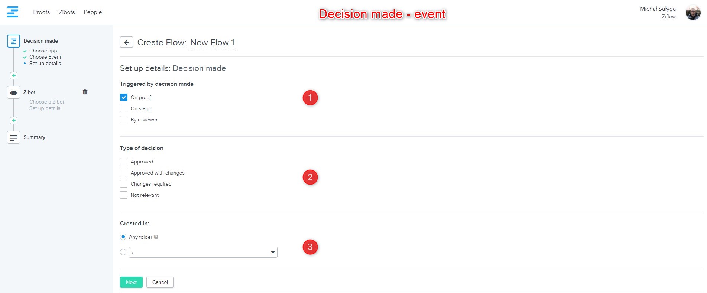Click the Summary step icon
Viewport: 707px width, 293px height.
[13, 137]
